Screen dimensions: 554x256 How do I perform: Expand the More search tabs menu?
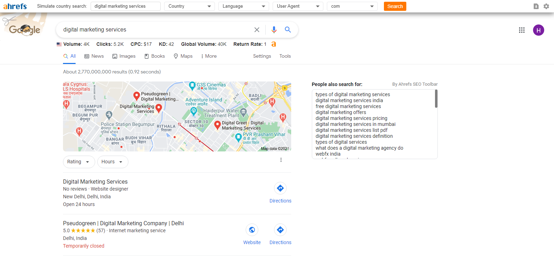[x=209, y=56]
